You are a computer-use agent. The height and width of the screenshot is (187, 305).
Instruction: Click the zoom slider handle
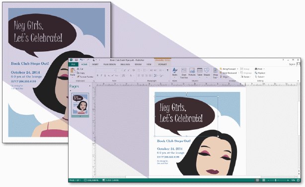[x=276, y=181]
